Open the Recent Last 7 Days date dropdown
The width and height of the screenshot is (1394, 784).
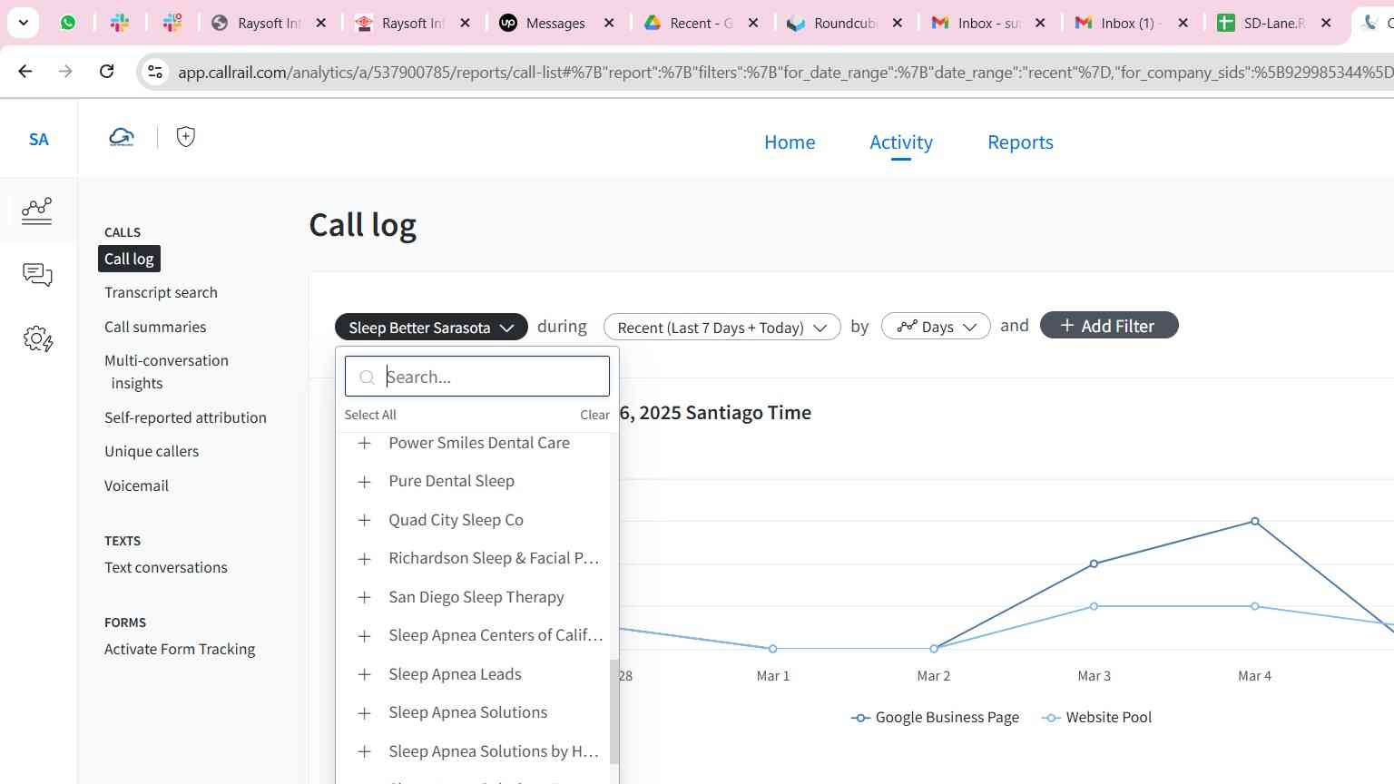pyautogui.click(x=722, y=327)
